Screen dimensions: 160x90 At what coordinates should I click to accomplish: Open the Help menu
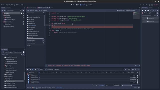[22, 5]
